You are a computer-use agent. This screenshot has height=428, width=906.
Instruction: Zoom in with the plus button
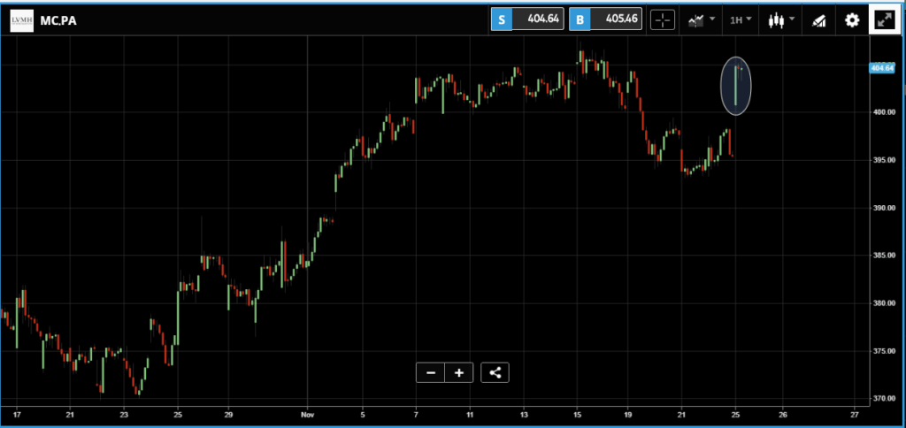pos(459,372)
